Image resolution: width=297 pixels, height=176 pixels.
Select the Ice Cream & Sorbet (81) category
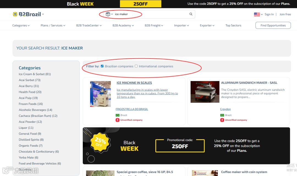pos(35,74)
